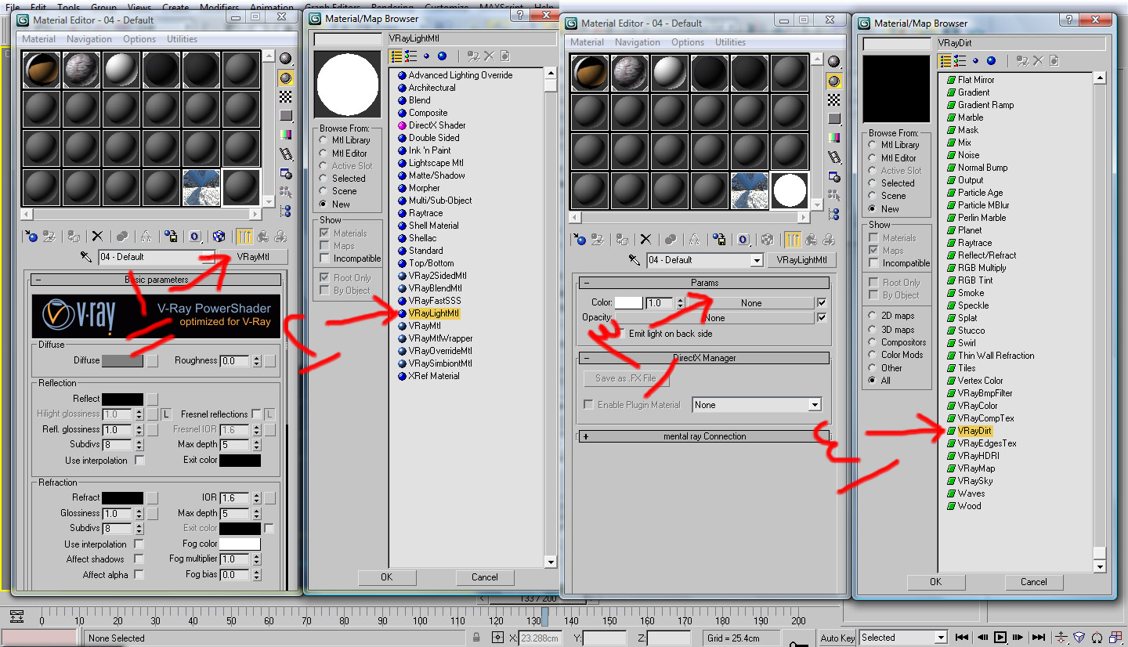Adjust Roughness spinner arrows
This screenshot has height=647, width=1128.
pos(256,361)
